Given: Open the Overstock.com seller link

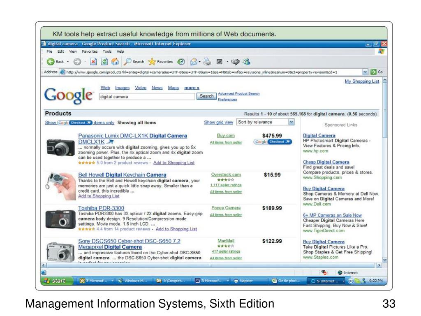Looking at the screenshot, I should (226, 174).
